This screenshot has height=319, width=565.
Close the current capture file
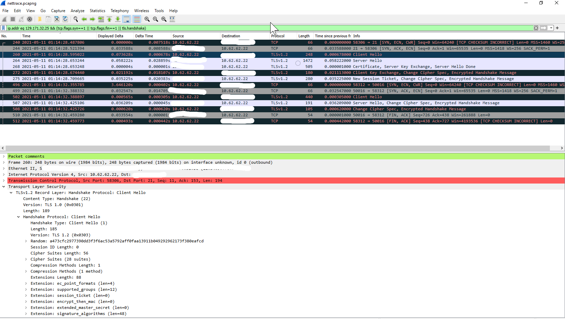coord(57,19)
